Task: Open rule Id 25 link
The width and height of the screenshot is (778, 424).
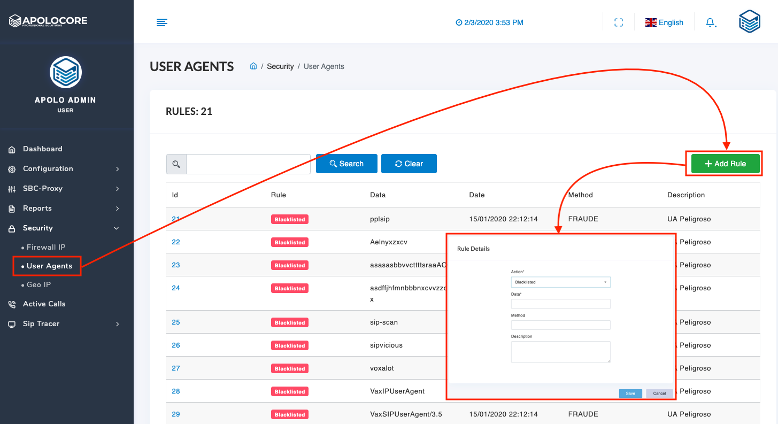Action: tap(176, 322)
